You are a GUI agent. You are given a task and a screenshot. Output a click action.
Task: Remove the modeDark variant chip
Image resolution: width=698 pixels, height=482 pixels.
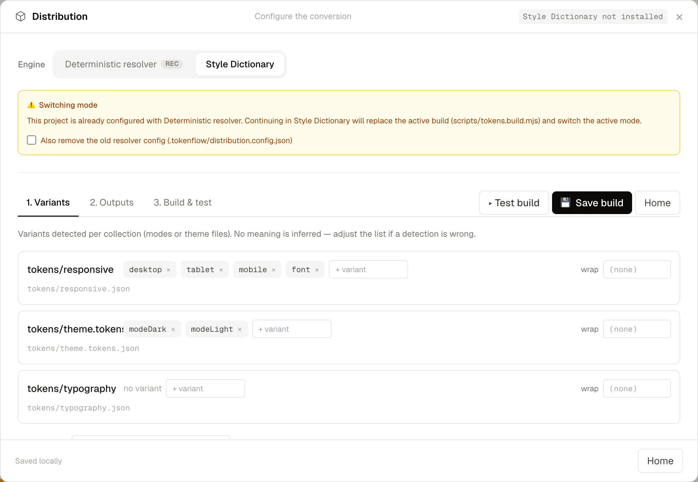click(173, 330)
